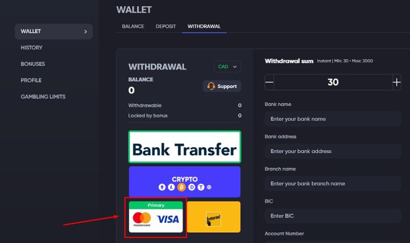Expand the Wallet sidebar chevron

pyautogui.click(x=86, y=32)
